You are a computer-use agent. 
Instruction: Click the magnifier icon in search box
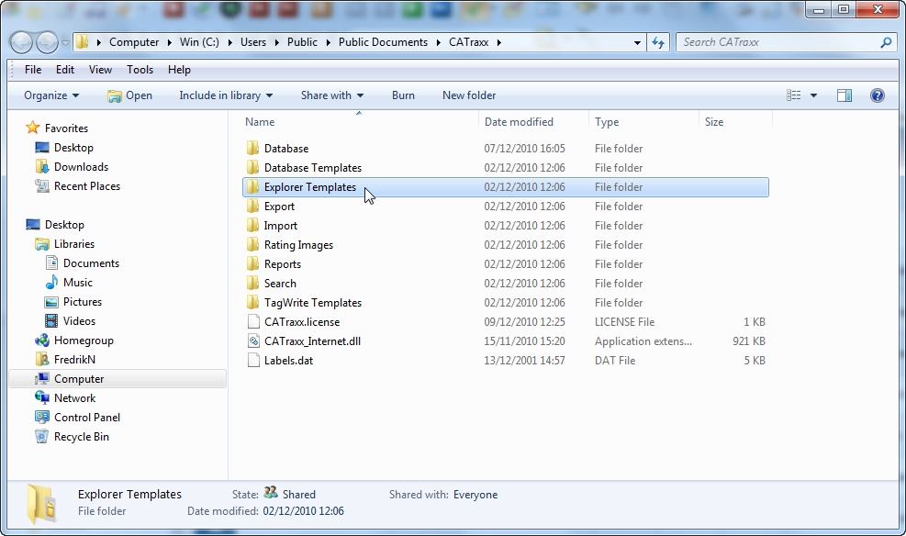click(x=886, y=42)
